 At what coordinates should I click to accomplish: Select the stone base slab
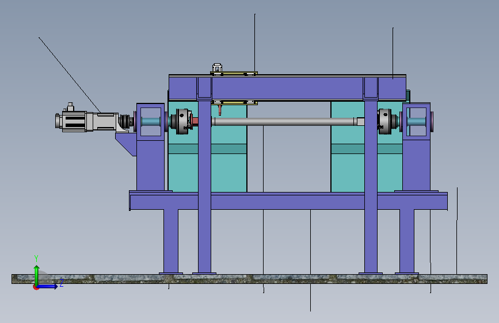pos(250,279)
